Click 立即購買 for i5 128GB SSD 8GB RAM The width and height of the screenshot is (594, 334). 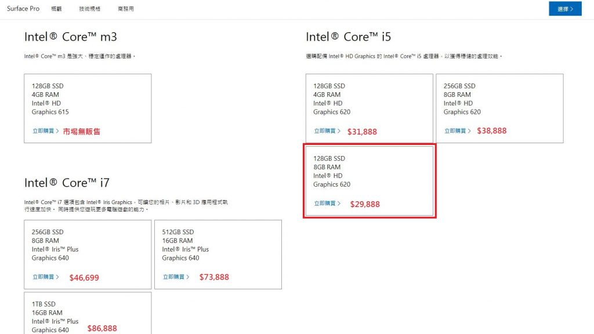[x=327, y=204]
